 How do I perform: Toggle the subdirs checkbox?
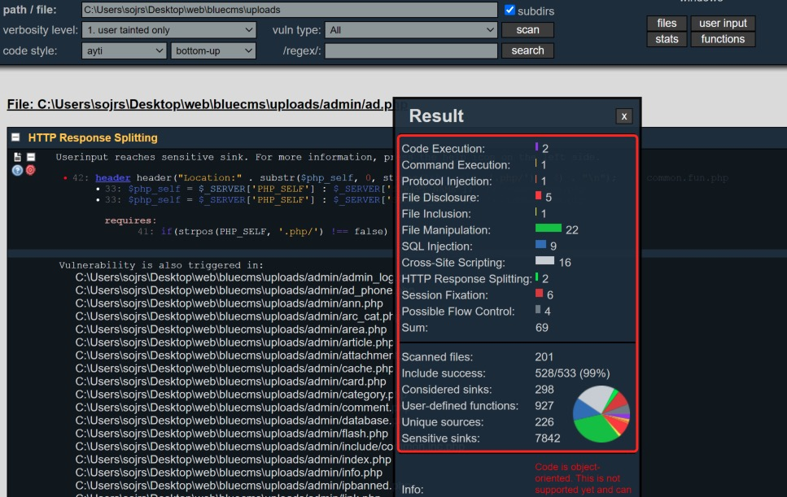pos(509,10)
